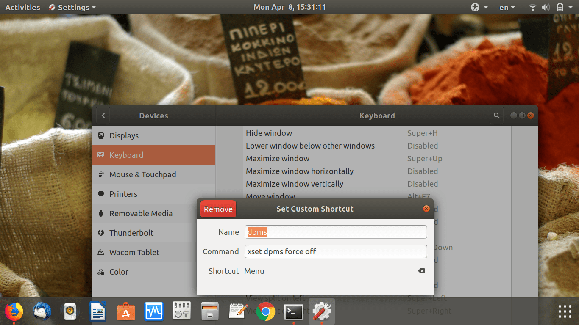Select the 'Maximize window vertically' row

[x=377, y=184]
